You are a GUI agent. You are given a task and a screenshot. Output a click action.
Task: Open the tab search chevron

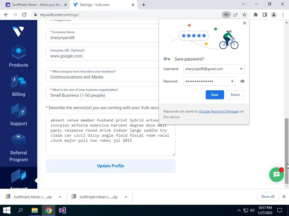[244, 4]
